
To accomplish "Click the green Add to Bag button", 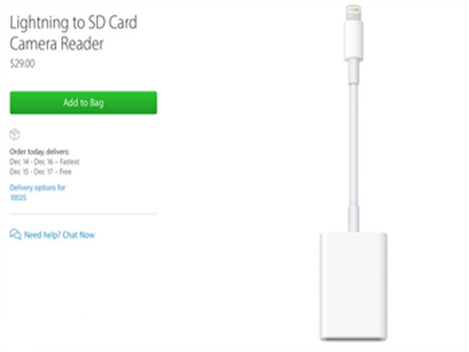I will point(83,102).
